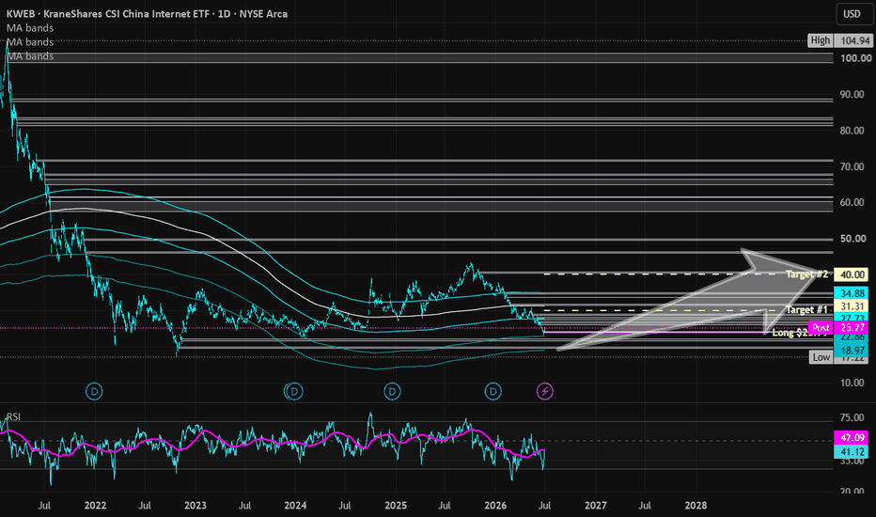This screenshot has height=517, width=876.
Task: Click the magenta Post 25.27 price tag
Action: coord(838,328)
